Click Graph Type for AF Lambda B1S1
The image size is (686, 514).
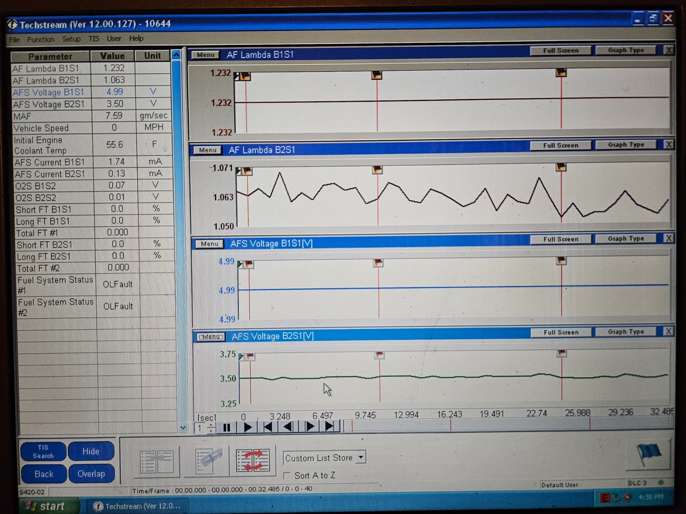626,50
